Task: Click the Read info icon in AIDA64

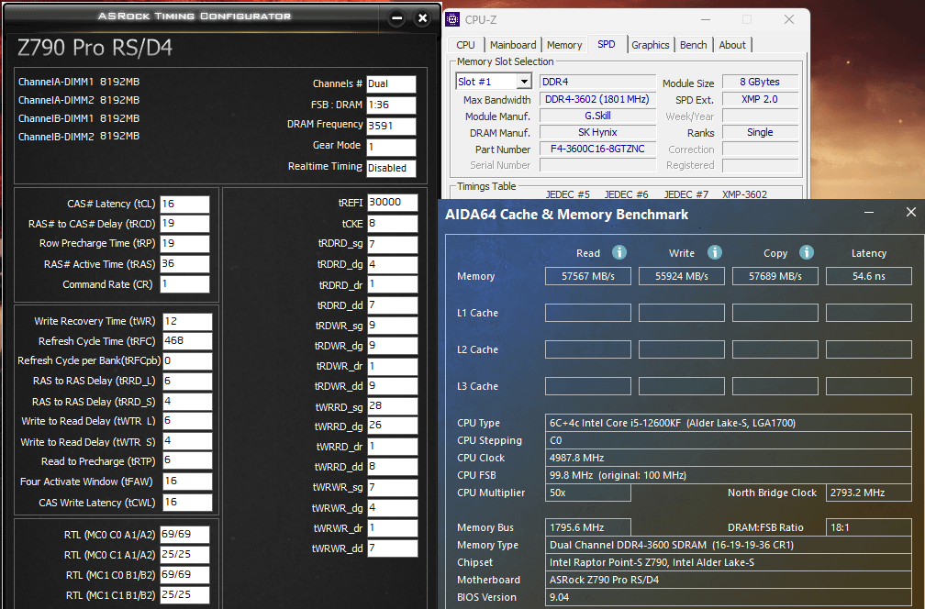Action: tap(619, 252)
